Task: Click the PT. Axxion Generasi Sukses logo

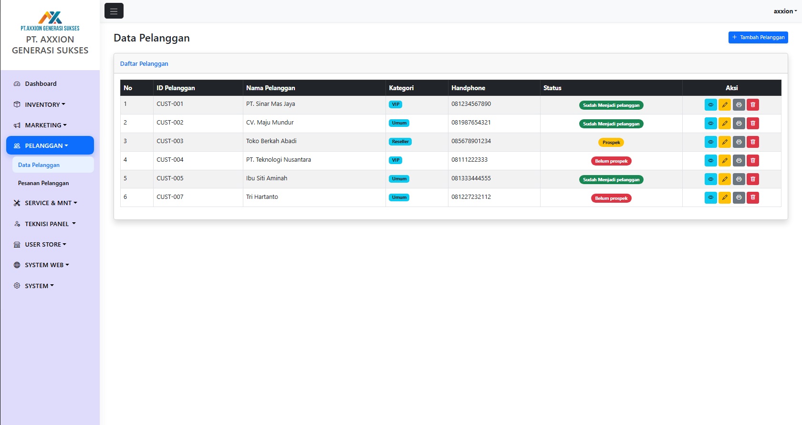Action: coord(50,21)
